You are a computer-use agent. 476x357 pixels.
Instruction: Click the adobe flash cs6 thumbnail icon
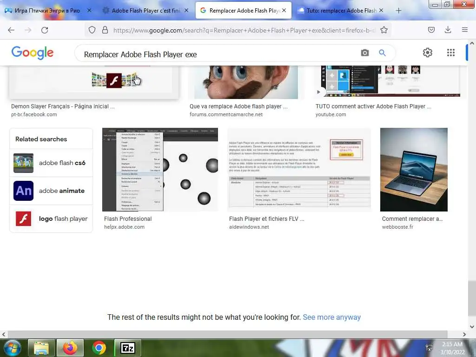[23, 163]
